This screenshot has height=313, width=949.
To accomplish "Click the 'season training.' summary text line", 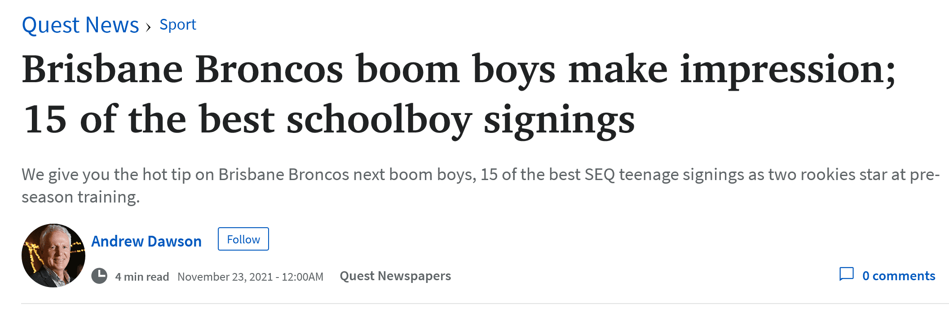I will [x=81, y=198].
